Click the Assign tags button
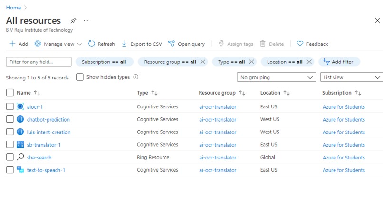 pyautogui.click(x=236, y=44)
